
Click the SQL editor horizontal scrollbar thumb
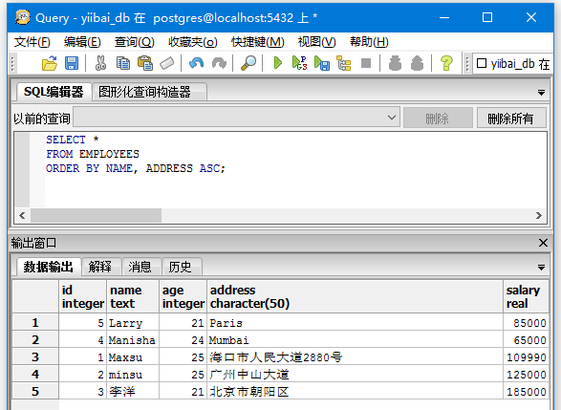96,215
